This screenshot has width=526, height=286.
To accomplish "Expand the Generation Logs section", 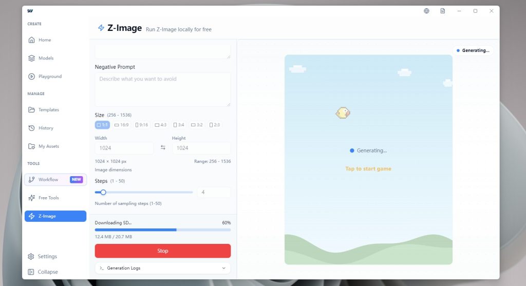I will pyautogui.click(x=163, y=268).
